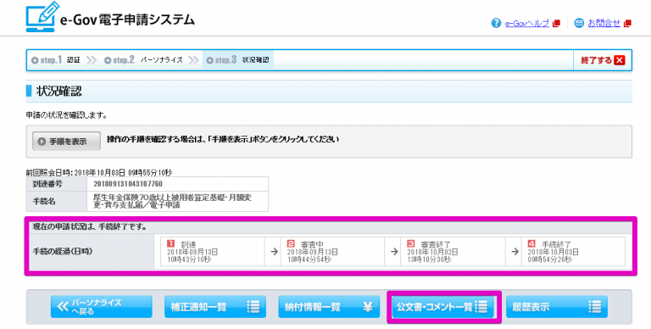Viewport: 651px width, 329px height.
Task: Click the play arrow icon on 手順を表示
Action: (x=42, y=142)
